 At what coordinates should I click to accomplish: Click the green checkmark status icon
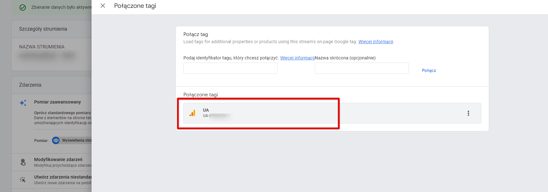click(x=23, y=7)
